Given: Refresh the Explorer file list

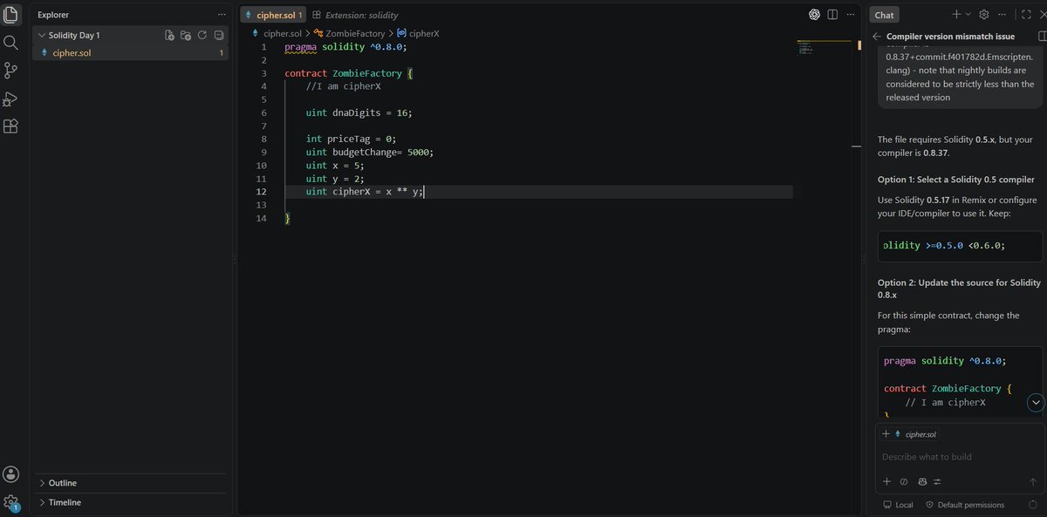Looking at the screenshot, I should [202, 36].
